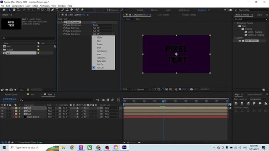
Task: Choose Luminance from the channel list
Action: click(102, 51)
